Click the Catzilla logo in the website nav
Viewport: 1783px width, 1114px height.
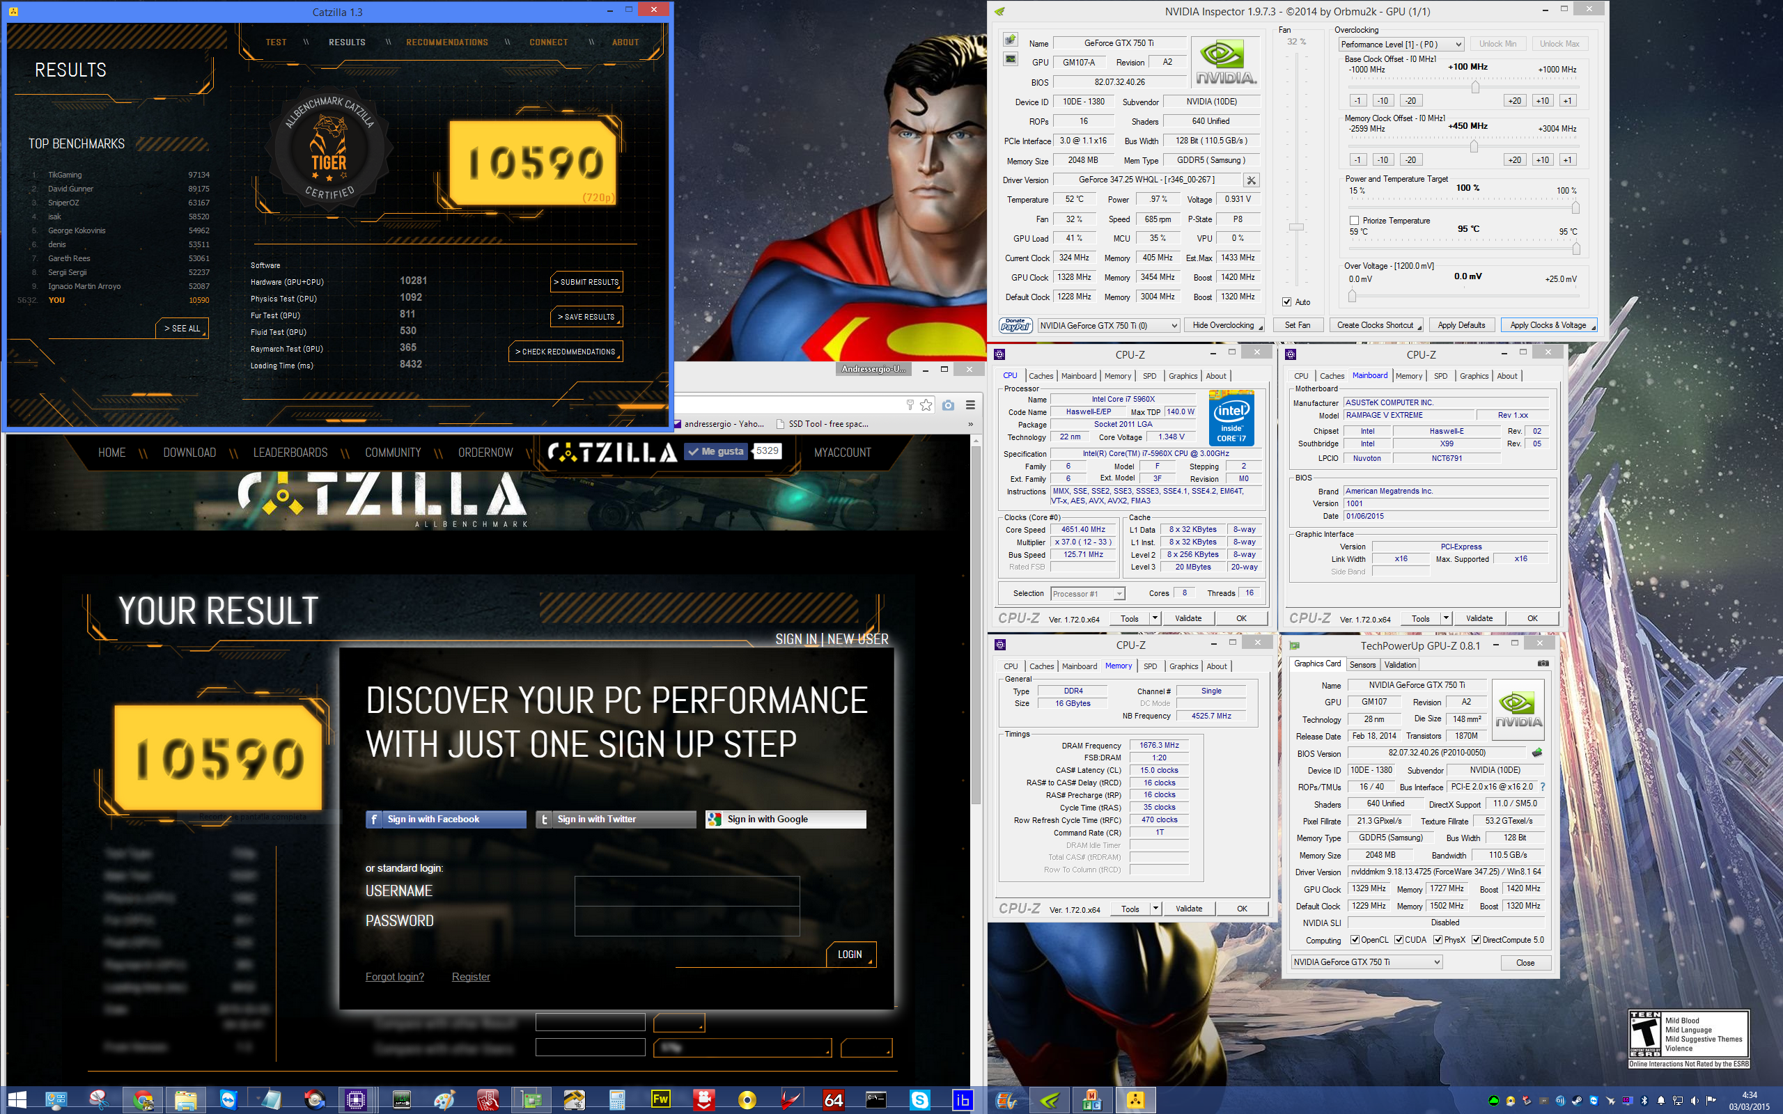click(x=613, y=452)
